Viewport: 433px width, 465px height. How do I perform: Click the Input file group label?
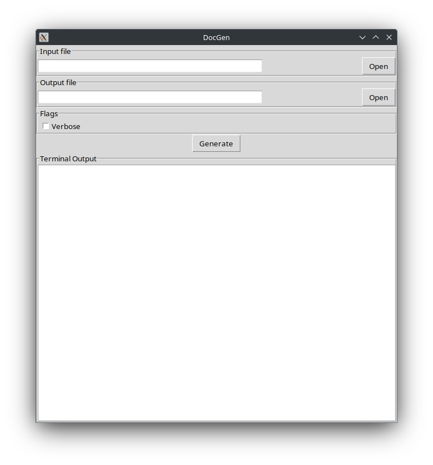[55, 52]
